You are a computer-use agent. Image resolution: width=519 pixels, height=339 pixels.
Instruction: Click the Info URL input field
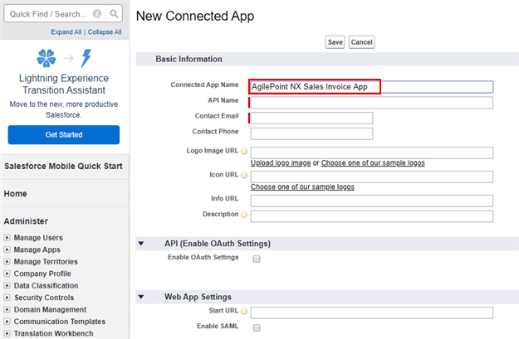(x=372, y=201)
